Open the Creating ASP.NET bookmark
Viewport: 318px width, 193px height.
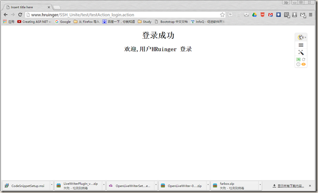pos(34,21)
